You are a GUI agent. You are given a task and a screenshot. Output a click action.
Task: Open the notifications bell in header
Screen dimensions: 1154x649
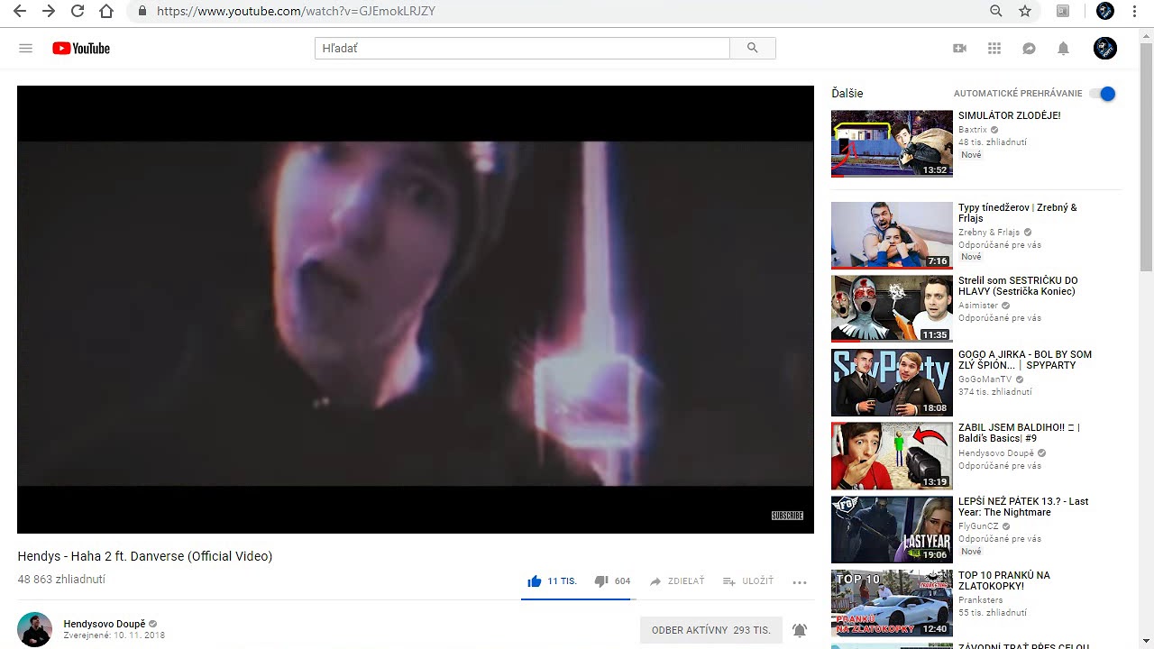coord(1063,49)
